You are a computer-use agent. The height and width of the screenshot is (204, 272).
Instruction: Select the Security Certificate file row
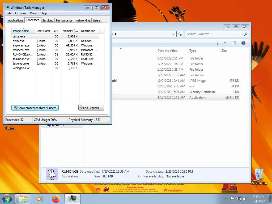(x=176, y=92)
